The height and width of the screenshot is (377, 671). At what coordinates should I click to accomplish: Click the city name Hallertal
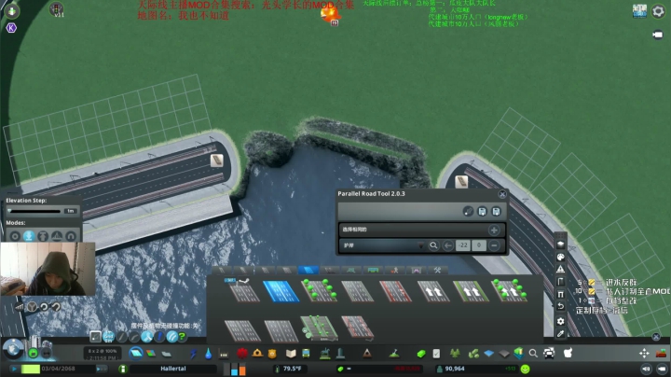[x=173, y=369]
